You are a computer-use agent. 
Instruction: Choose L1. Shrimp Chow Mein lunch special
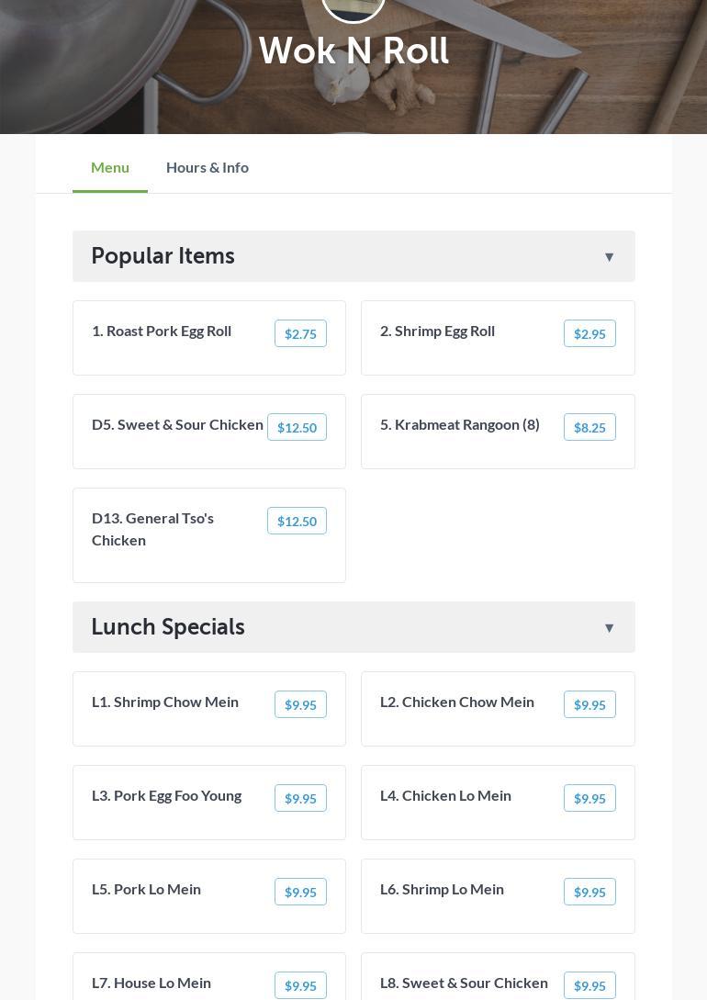165,702
